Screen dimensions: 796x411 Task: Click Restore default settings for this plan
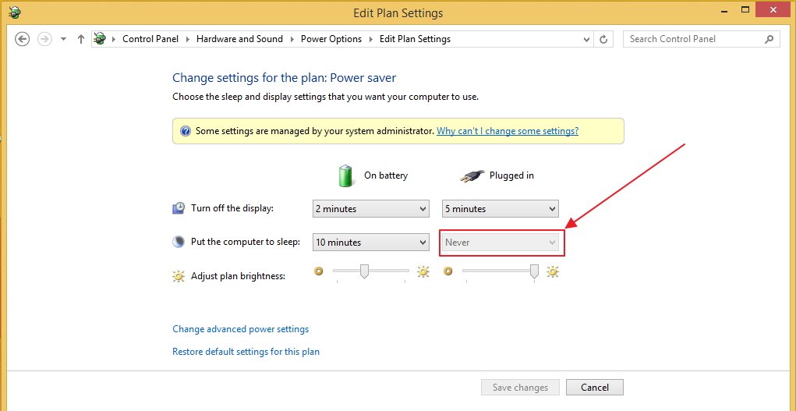pyautogui.click(x=246, y=352)
